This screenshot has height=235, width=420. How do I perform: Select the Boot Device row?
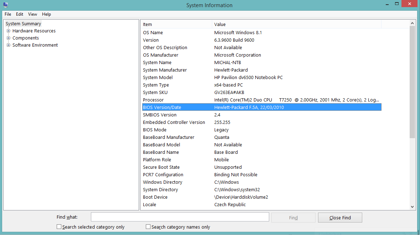(262, 197)
